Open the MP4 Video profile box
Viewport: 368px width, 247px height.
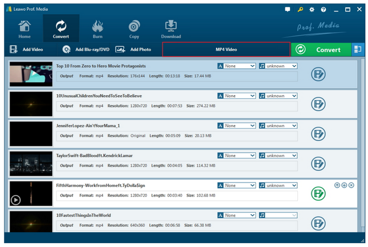click(x=226, y=49)
